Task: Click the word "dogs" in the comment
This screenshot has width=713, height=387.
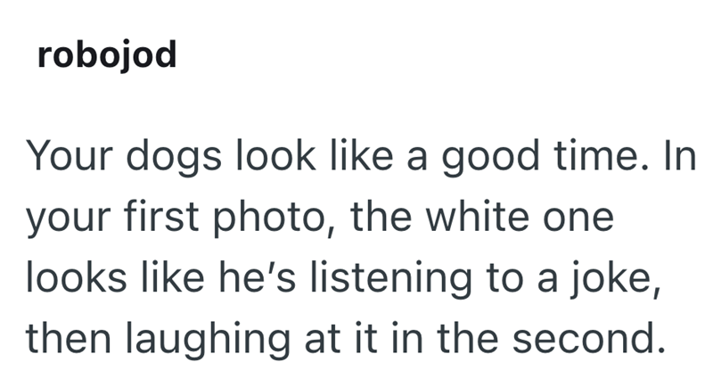Action: tap(174, 157)
